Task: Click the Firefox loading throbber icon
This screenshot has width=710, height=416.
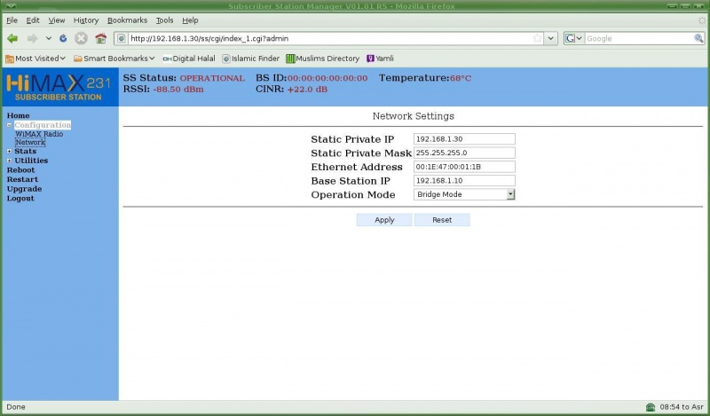Action: click(x=702, y=20)
